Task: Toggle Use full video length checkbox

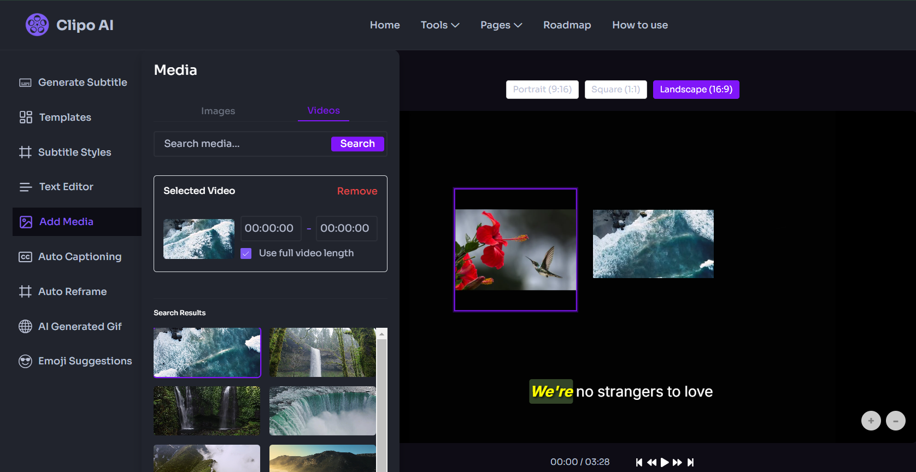Action: pos(246,253)
